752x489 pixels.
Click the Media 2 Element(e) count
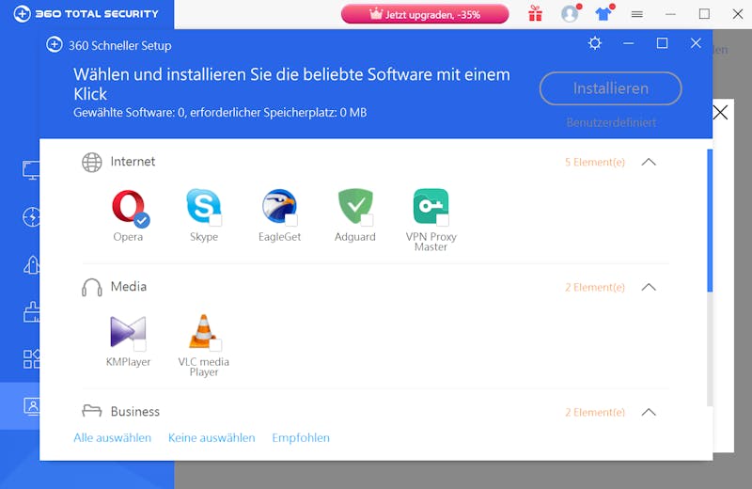coord(595,287)
